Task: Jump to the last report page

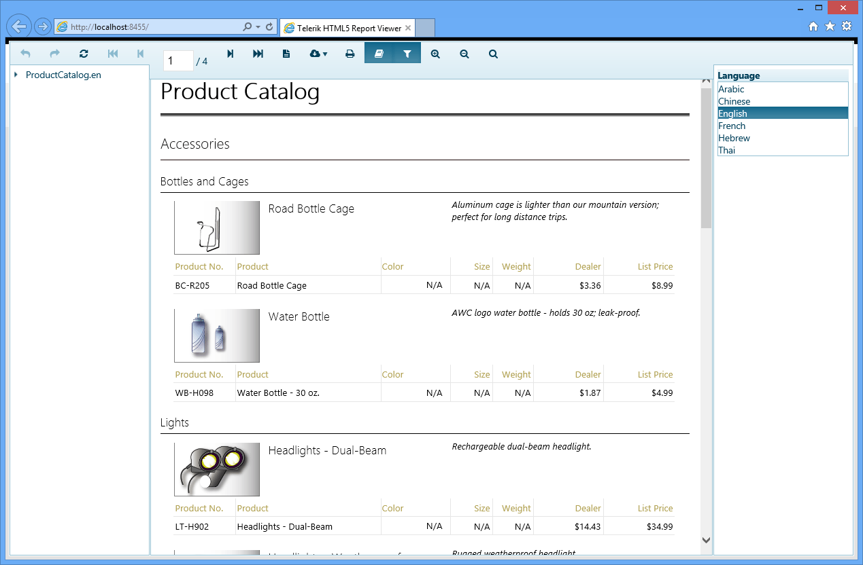Action: 258,54
